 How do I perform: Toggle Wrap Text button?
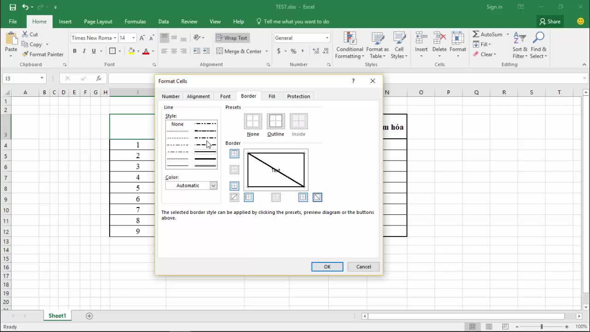[232, 38]
